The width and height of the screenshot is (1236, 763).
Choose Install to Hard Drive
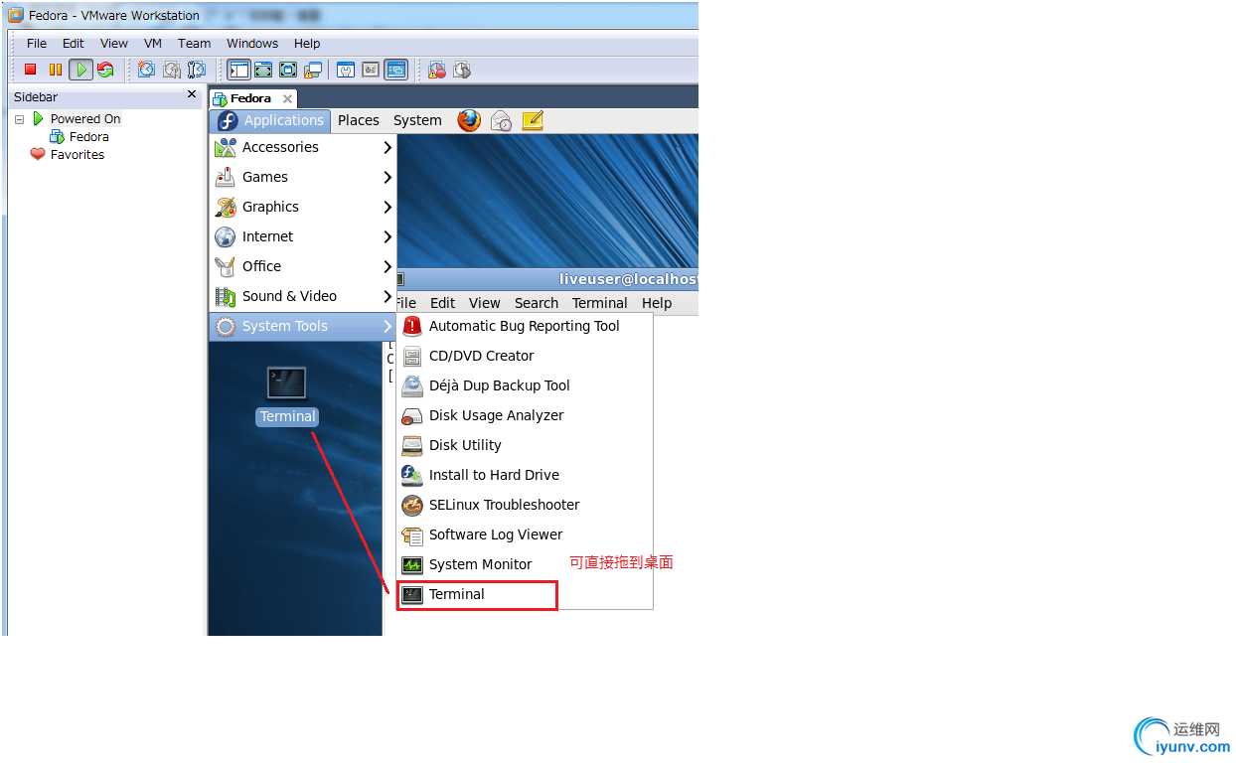tap(525, 475)
